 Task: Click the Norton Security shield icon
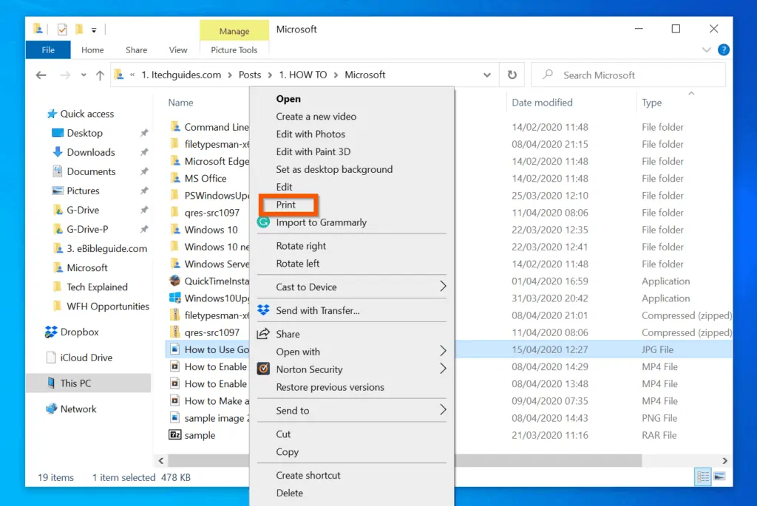263,369
